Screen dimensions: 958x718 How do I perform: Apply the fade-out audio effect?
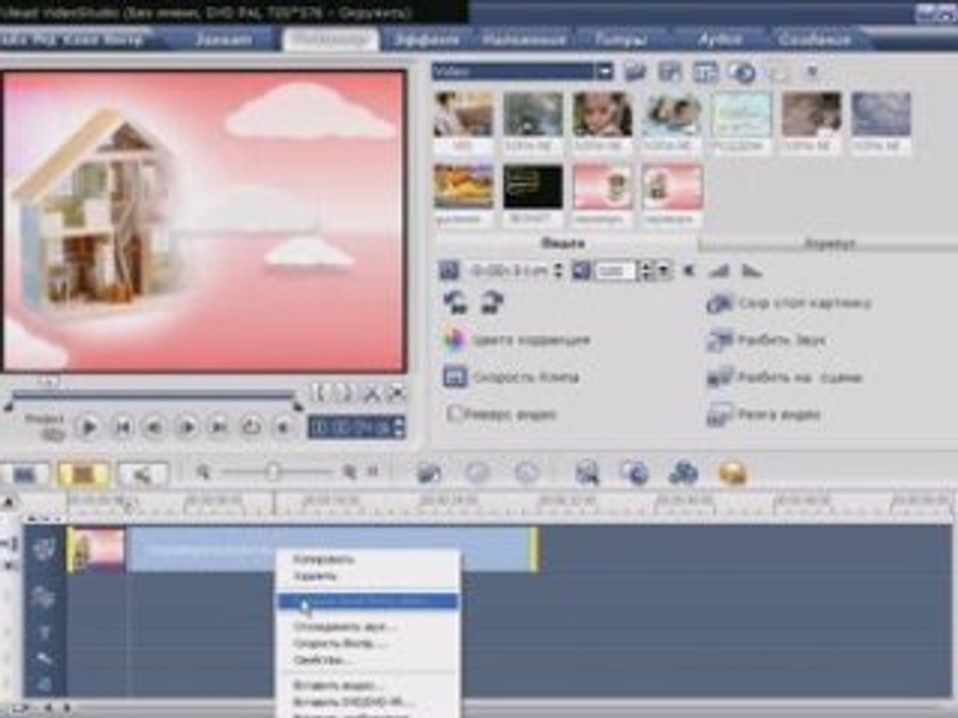tap(750, 270)
